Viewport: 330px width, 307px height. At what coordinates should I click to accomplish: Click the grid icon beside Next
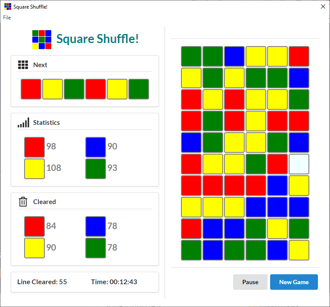(23, 65)
